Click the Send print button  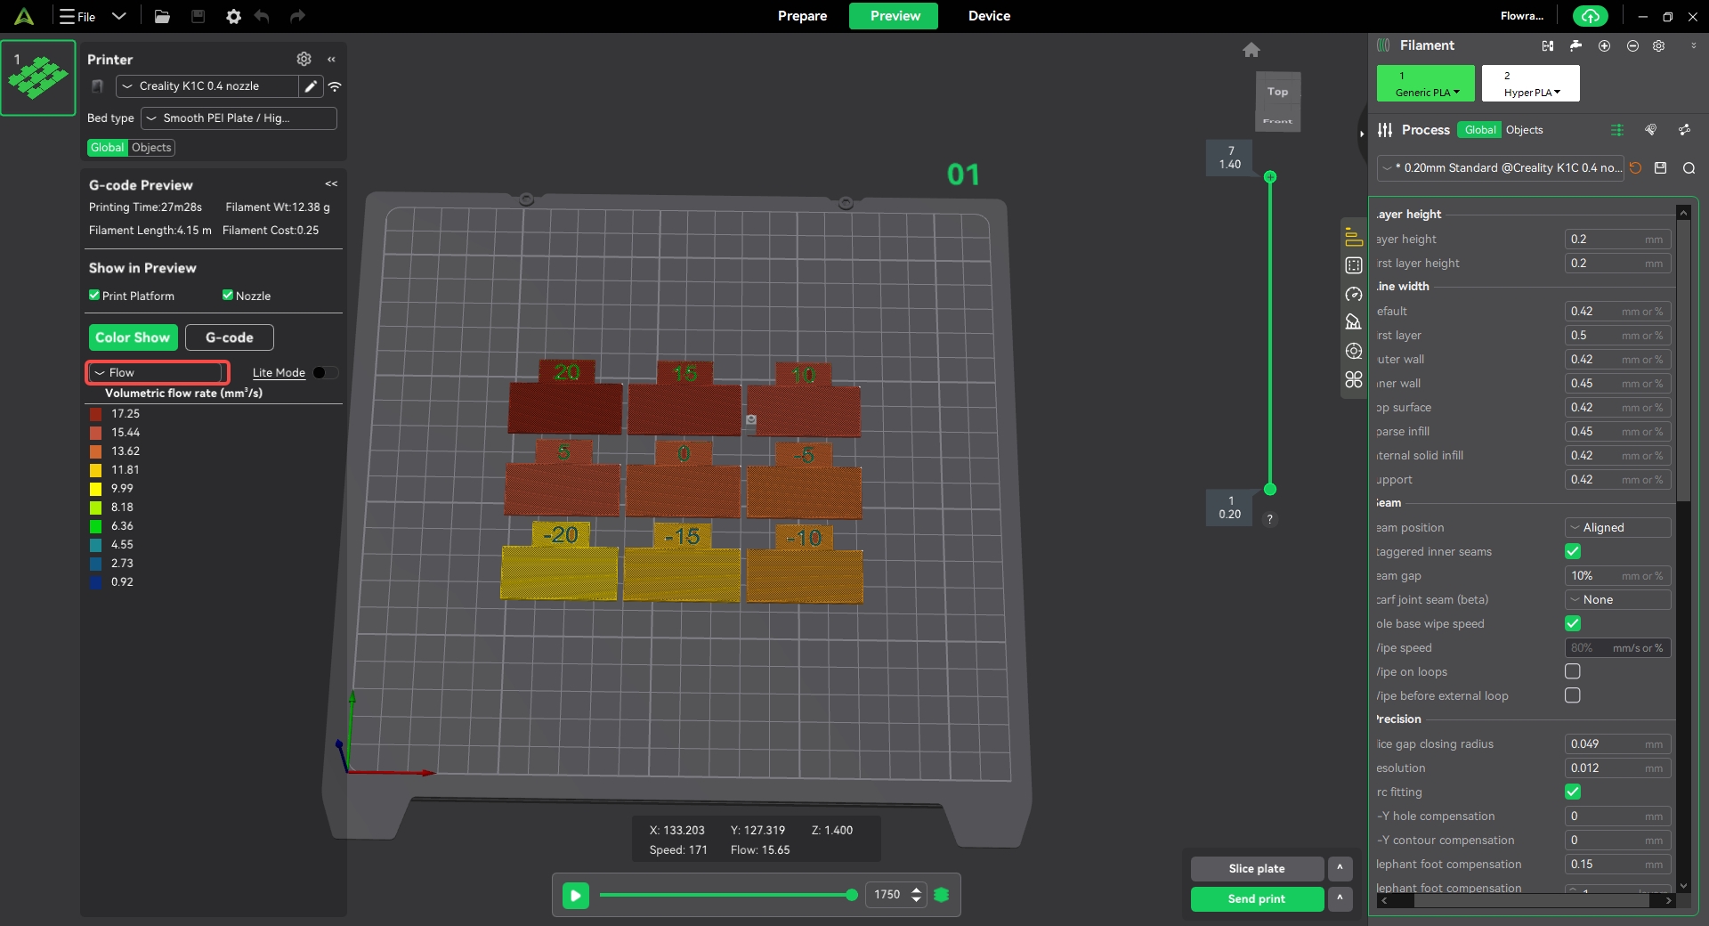coord(1256,899)
